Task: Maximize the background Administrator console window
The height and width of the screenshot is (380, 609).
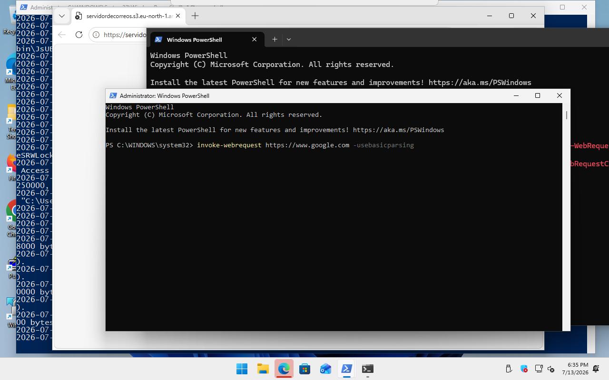Action: click(x=562, y=7)
